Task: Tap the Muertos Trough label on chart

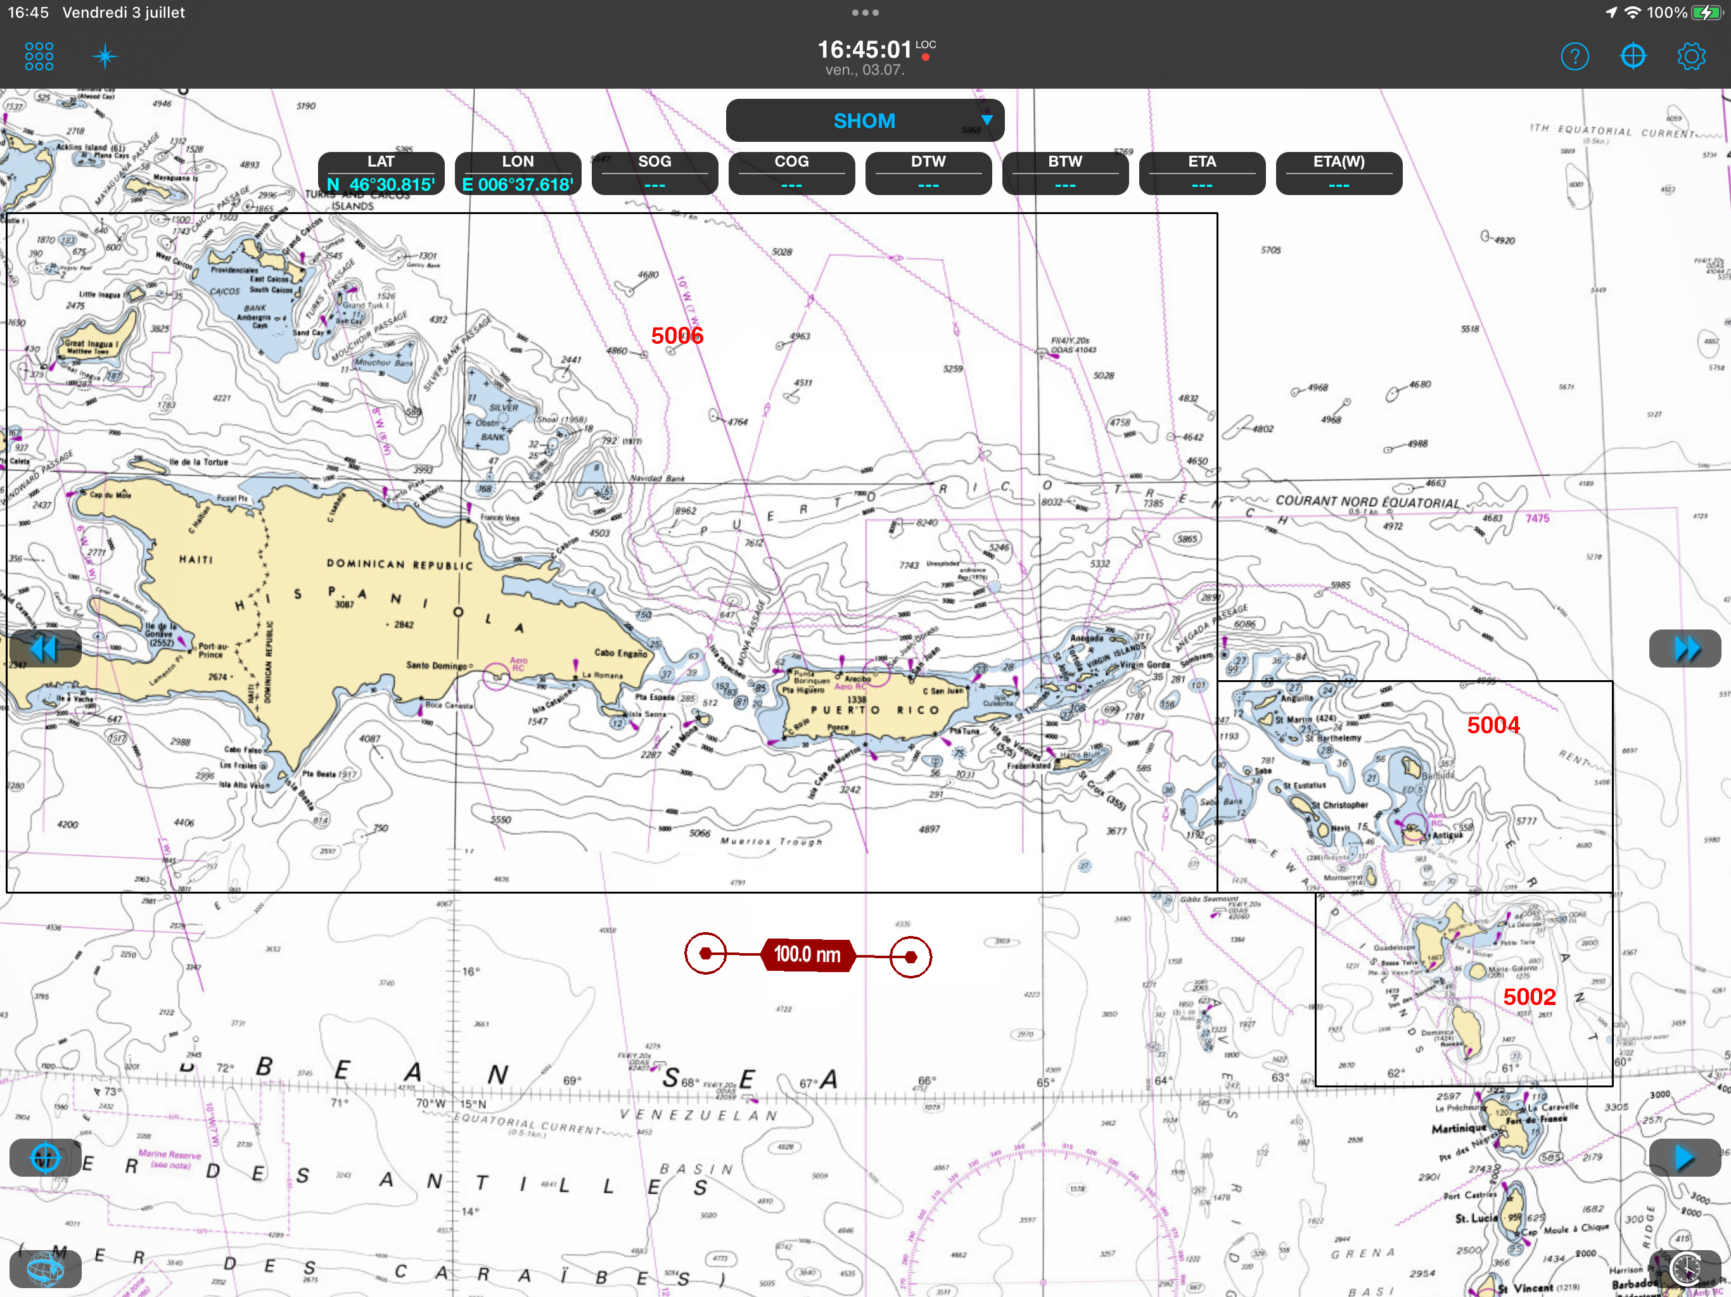Action: click(x=772, y=842)
